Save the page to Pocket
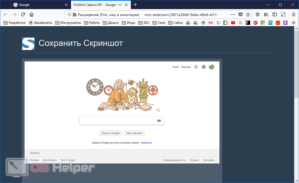Viewport: 299px width, 183px height. pyautogui.click(x=241, y=14)
